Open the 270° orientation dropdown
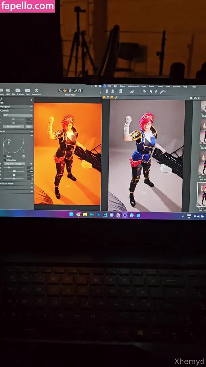This screenshot has height=367, width=206. [x=16, y=116]
